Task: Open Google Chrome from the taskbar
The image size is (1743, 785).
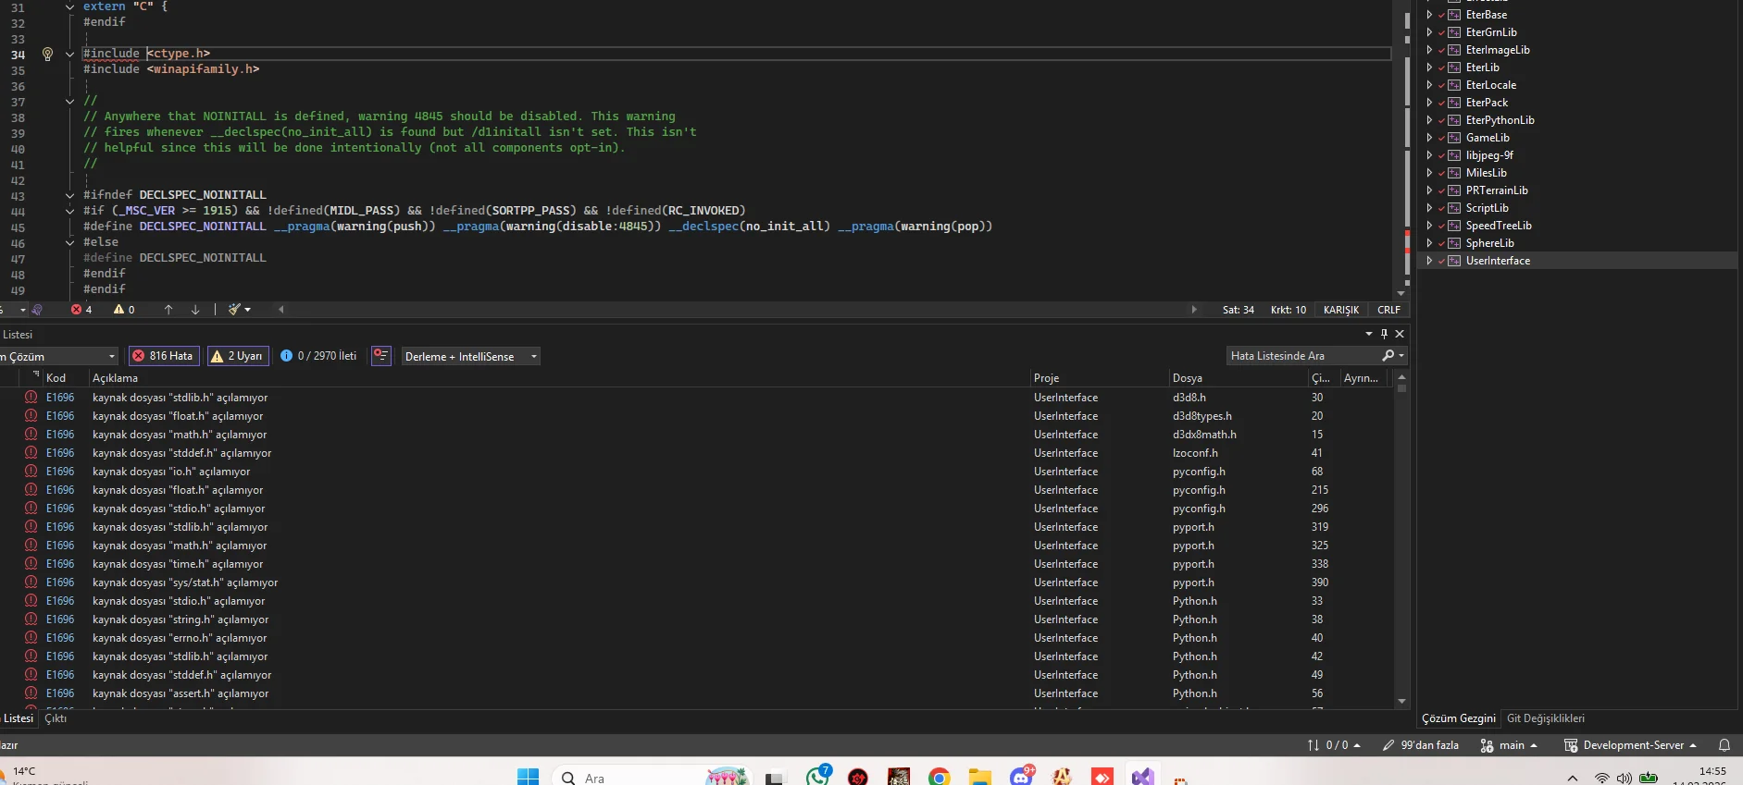Action: 939,777
